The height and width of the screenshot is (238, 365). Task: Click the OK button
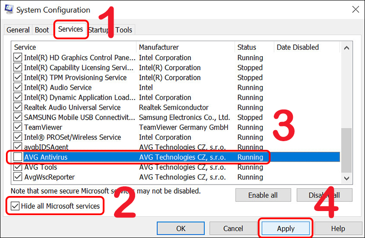pos(181,228)
